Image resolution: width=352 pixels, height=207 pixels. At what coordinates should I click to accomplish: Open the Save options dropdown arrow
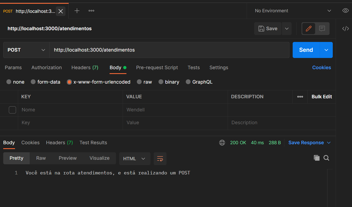287,29
